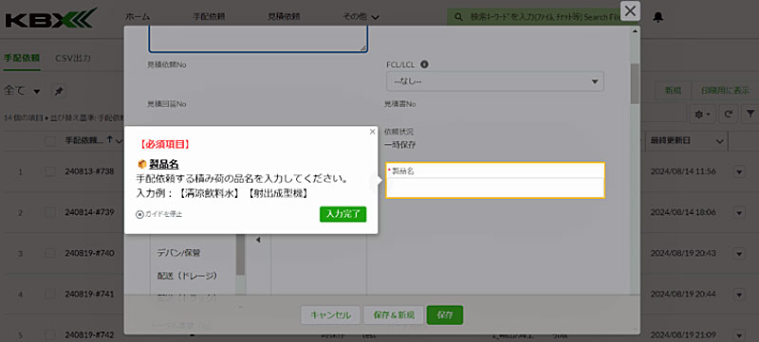This screenshot has width=759, height=342.
Task: Click the 新規 button
Action: (x=673, y=90)
